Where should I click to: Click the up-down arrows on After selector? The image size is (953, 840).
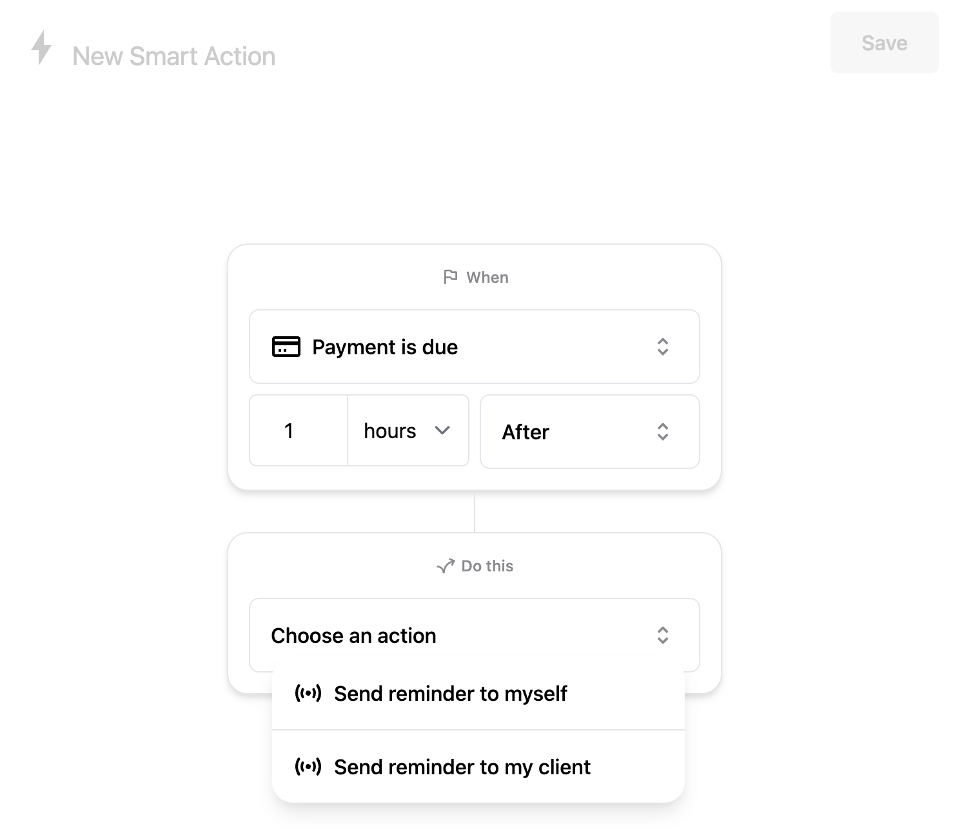[663, 432]
